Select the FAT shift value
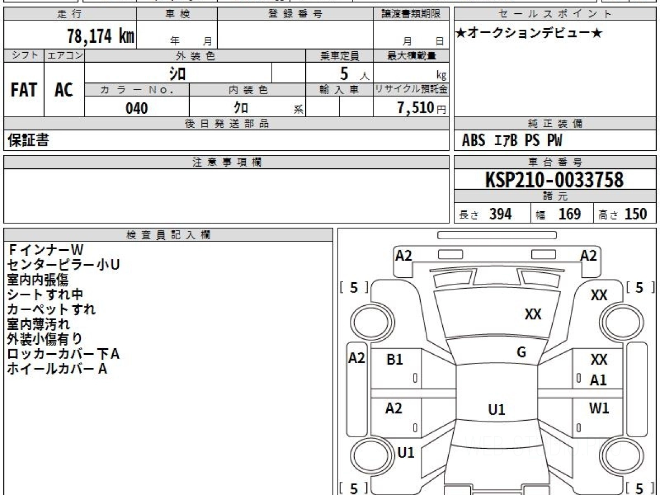 pos(24,90)
